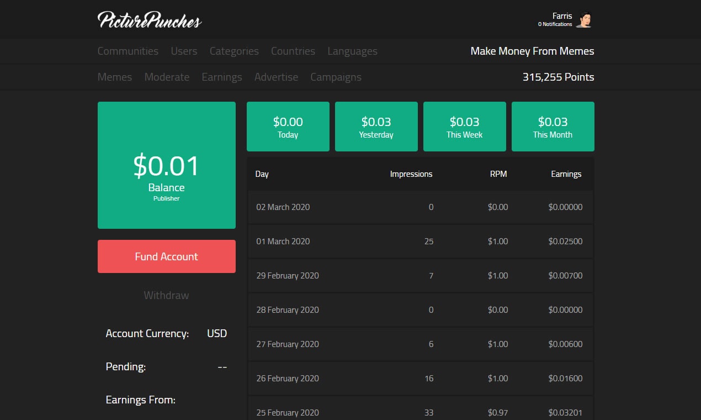Select the 02 March 2020 row date
701x420 pixels.
[x=283, y=207]
